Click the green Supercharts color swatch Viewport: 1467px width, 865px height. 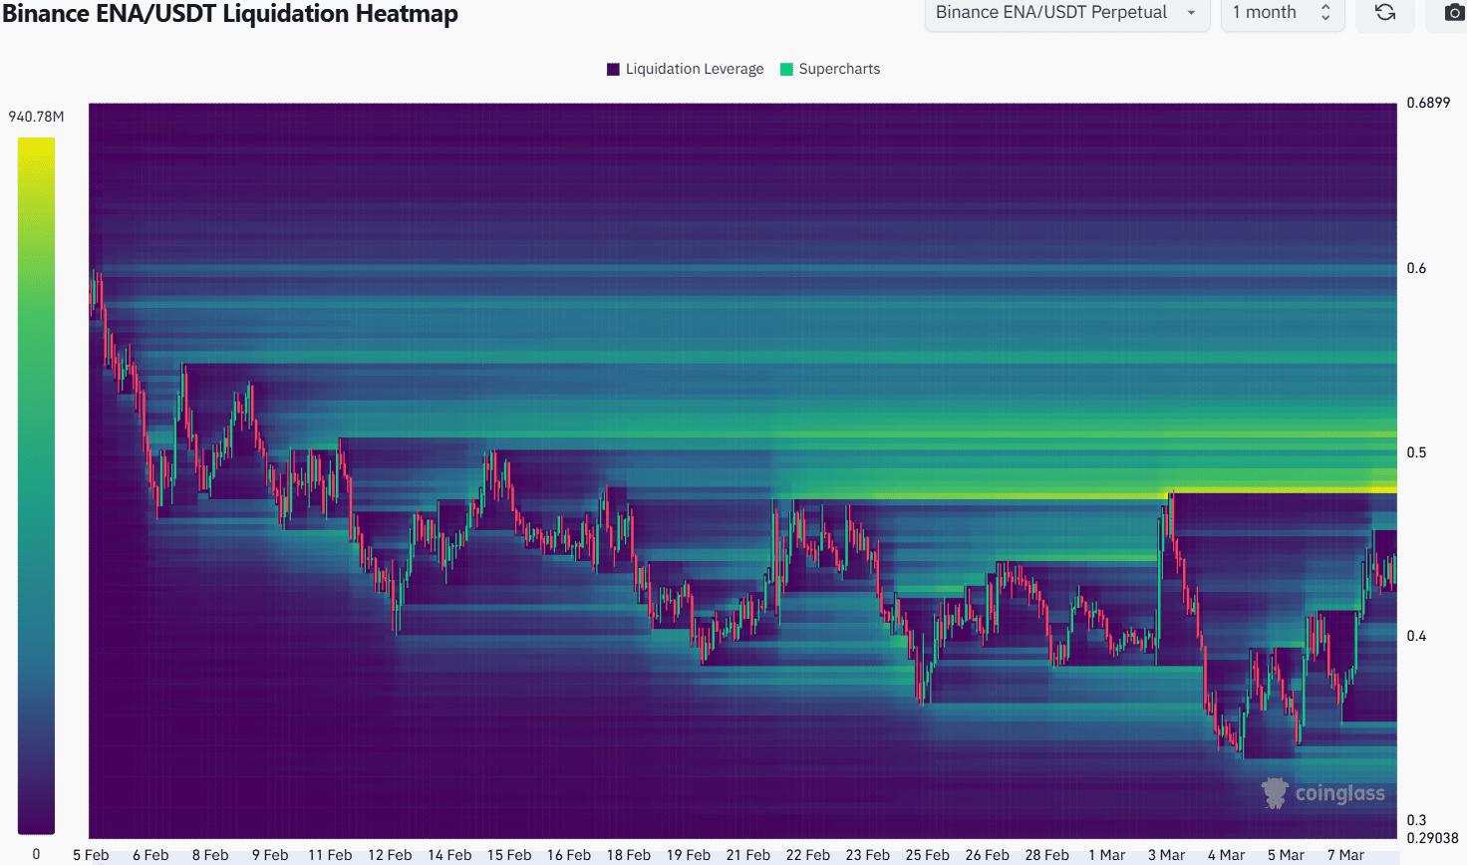786,69
